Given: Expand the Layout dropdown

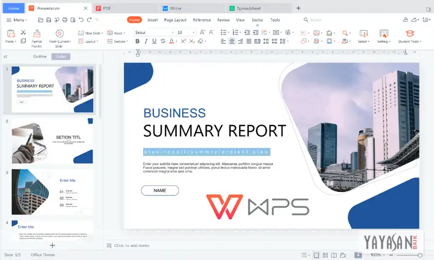Looking at the screenshot, I should (x=98, y=42).
